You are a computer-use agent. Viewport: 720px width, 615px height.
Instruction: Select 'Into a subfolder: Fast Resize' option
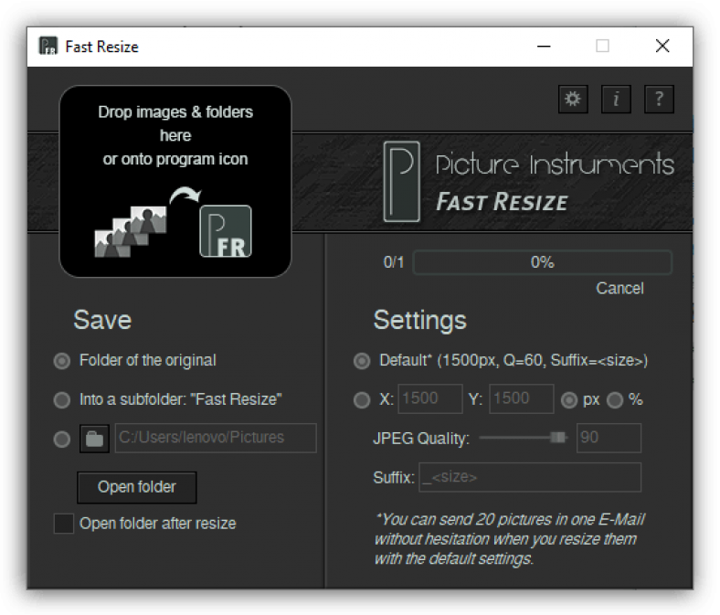(62, 400)
